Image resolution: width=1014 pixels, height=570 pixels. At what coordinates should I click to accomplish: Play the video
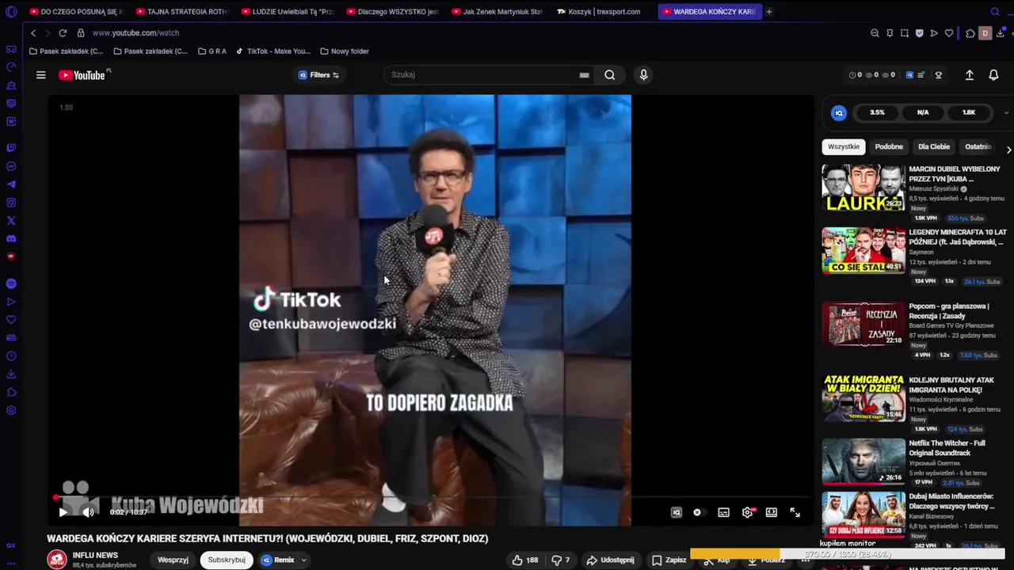click(63, 512)
